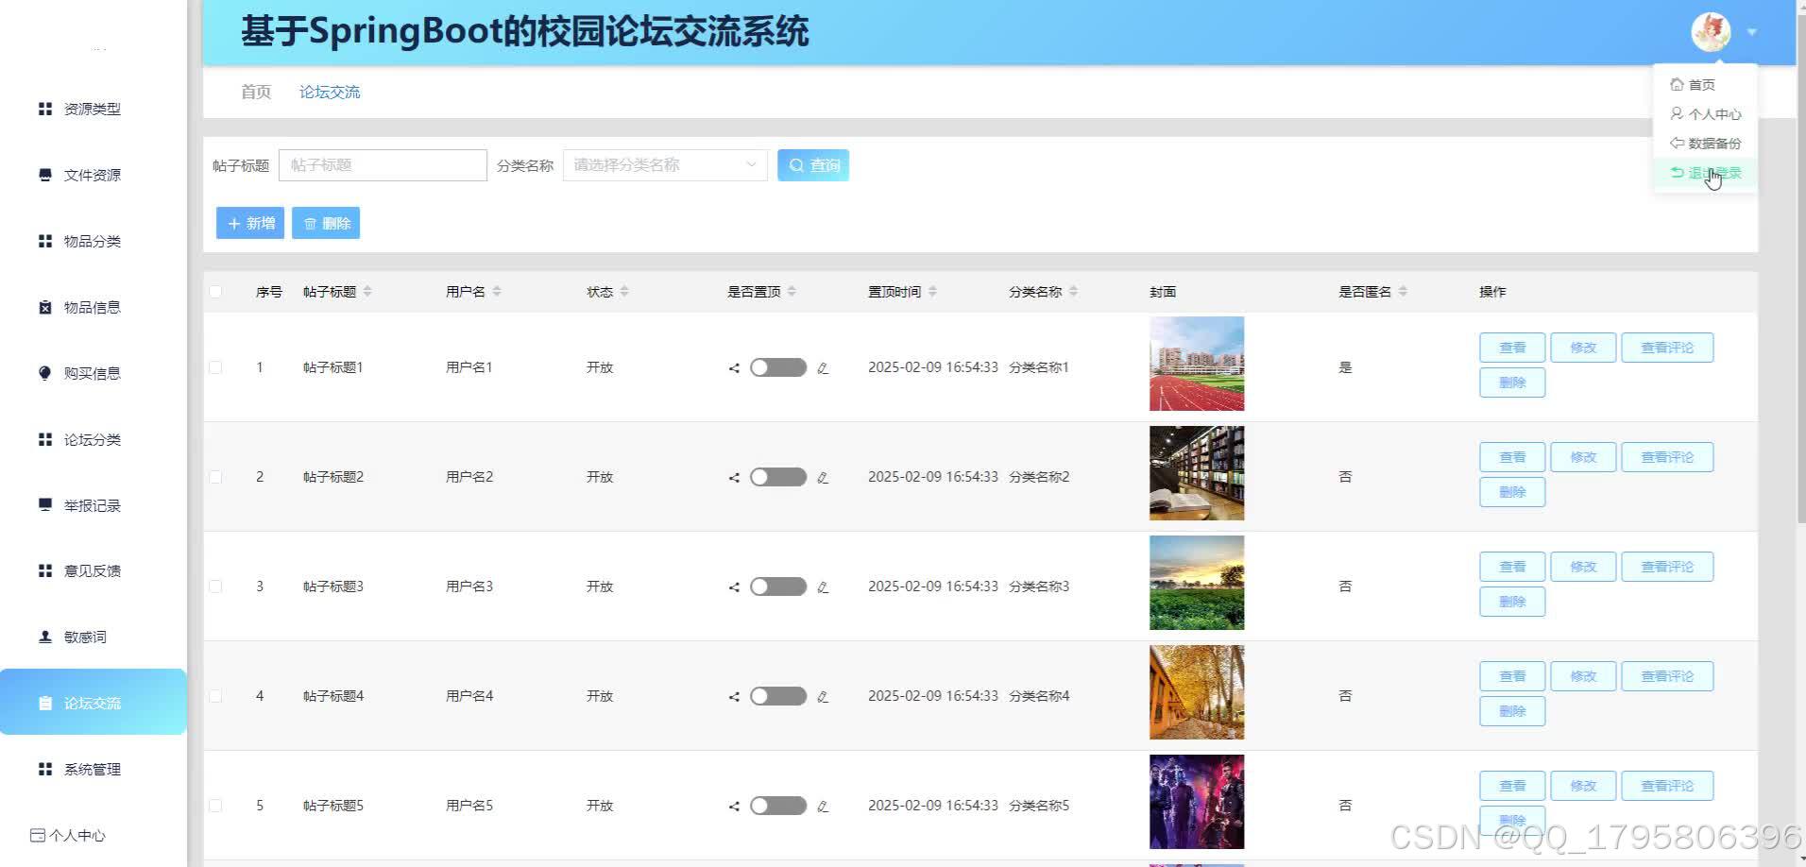Switch to the 首页 tab
This screenshot has width=1806, height=867.
254,91
